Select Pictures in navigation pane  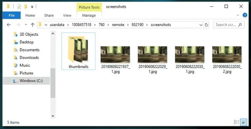pyautogui.click(x=27, y=73)
